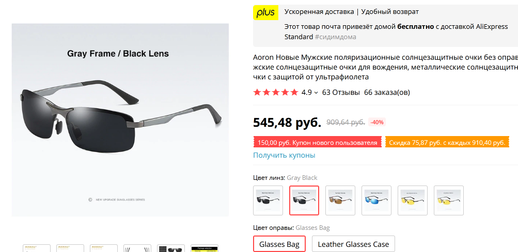Click the yellow Plus delivery badge
The width and height of the screenshot is (518, 252).
tap(265, 12)
